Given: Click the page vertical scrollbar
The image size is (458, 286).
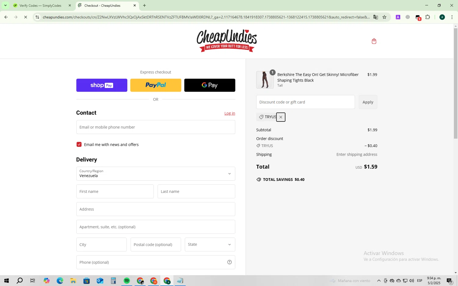Looking at the screenshot, I should (456, 84).
